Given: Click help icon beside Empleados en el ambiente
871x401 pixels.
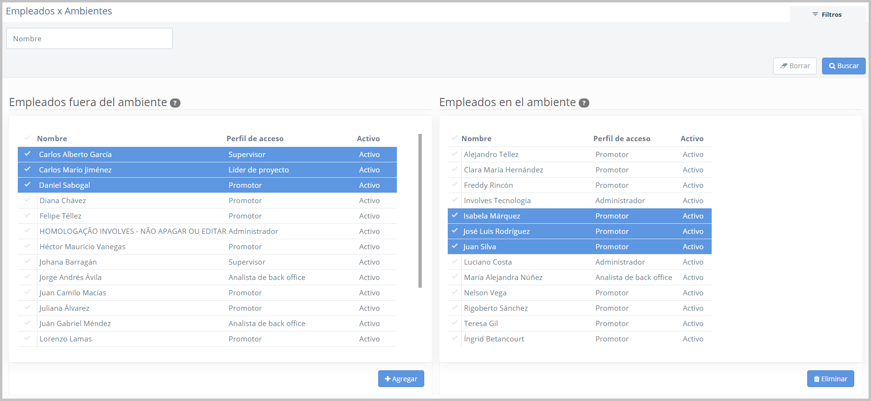Looking at the screenshot, I should (x=584, y=103).
